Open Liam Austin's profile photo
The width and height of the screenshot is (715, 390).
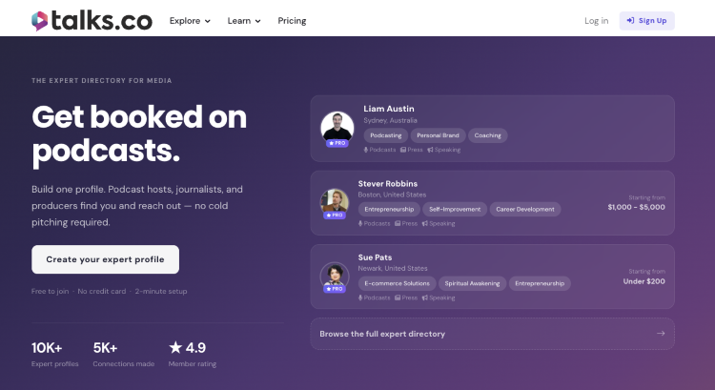(337, 127)
